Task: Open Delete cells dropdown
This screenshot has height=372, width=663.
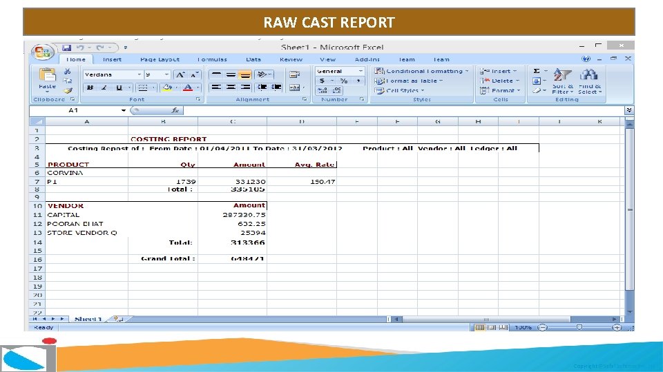Action: coord(500,81)
